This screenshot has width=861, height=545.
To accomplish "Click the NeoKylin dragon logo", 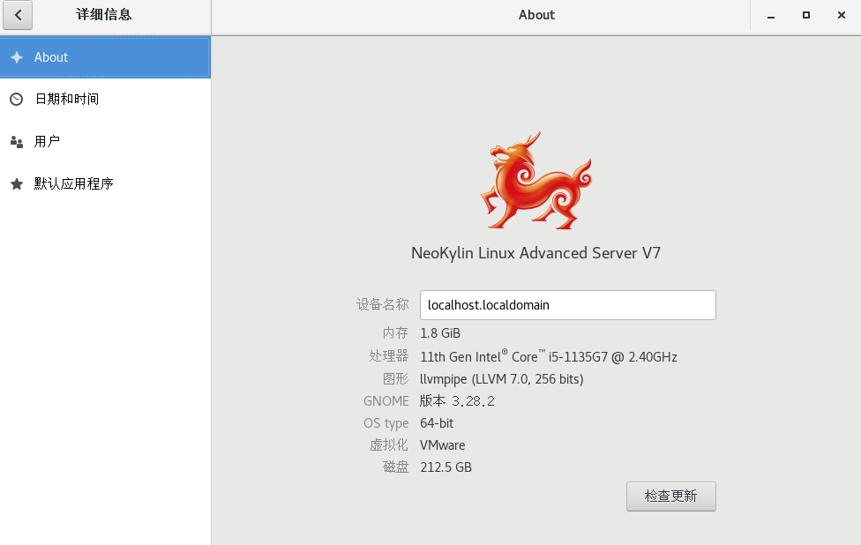I will pyautogui.click(x=536, y=180).
